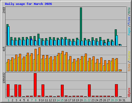Viewport: 132px width, 103px height.
Task: Click the tall green hits bar for day 20
Action: (81, 24)
